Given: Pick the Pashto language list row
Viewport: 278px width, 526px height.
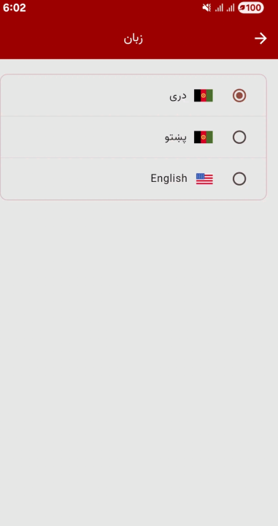Looking at the screenshot, I should pos(134,137).
